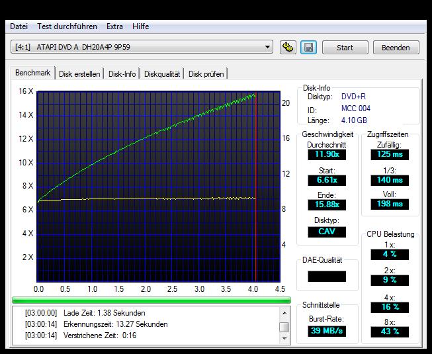Click the 16 X axis label
The width and height of the screenshot is (432, 354).
click(26, 91)
